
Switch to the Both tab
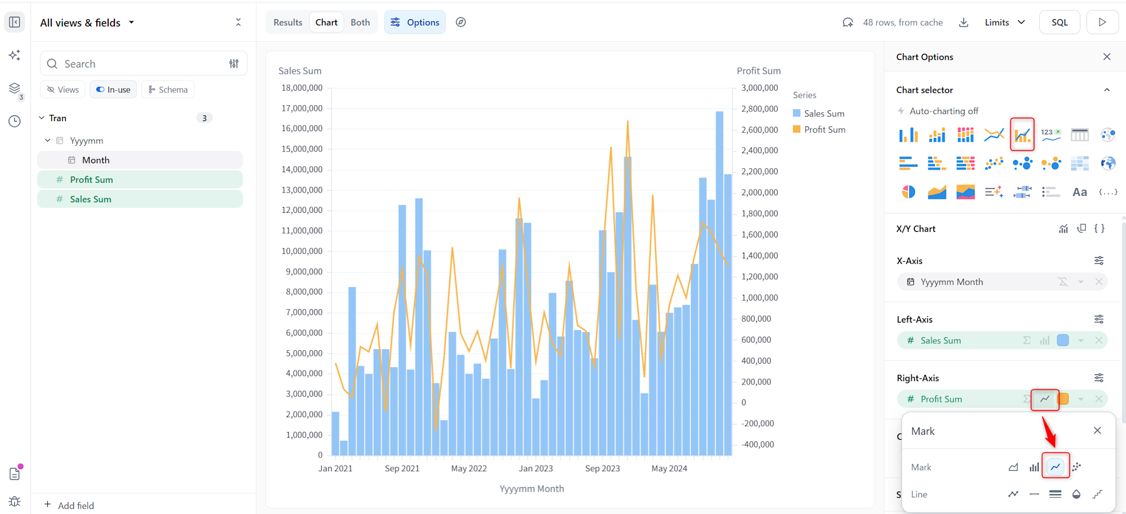pos(360,23)
